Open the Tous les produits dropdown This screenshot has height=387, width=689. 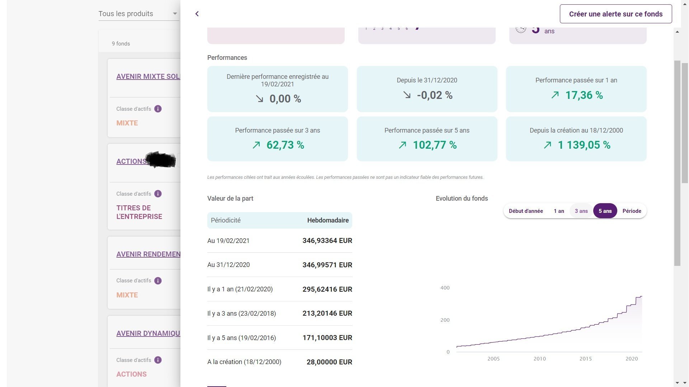click(x=138, y=14)
